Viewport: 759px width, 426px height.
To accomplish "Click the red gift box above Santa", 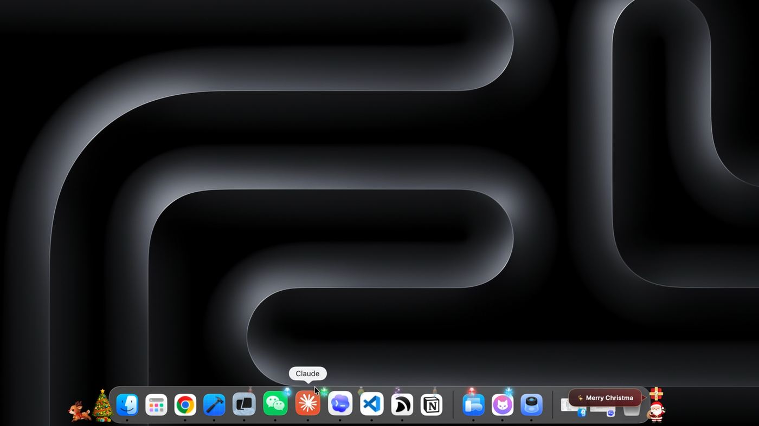I will coord(656,394).
